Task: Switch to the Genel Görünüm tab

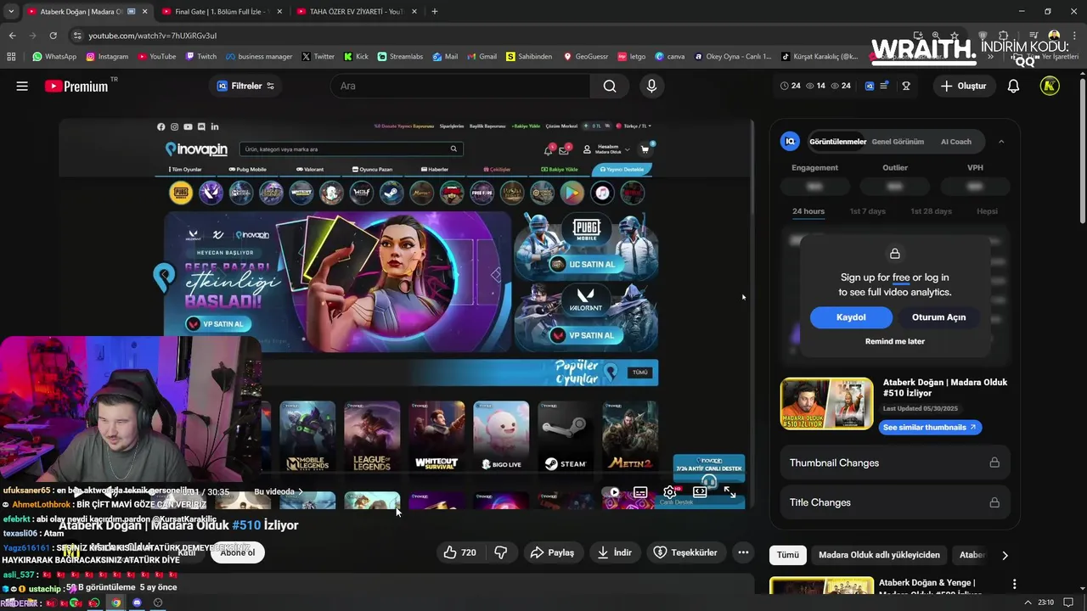Action: click(898, 142)
